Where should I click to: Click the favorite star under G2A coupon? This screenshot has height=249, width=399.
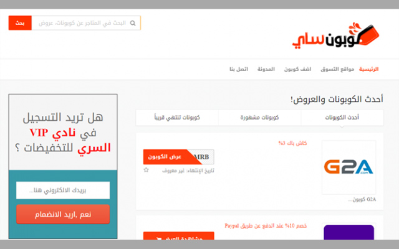pyautogui.click(x=146, y=169)
